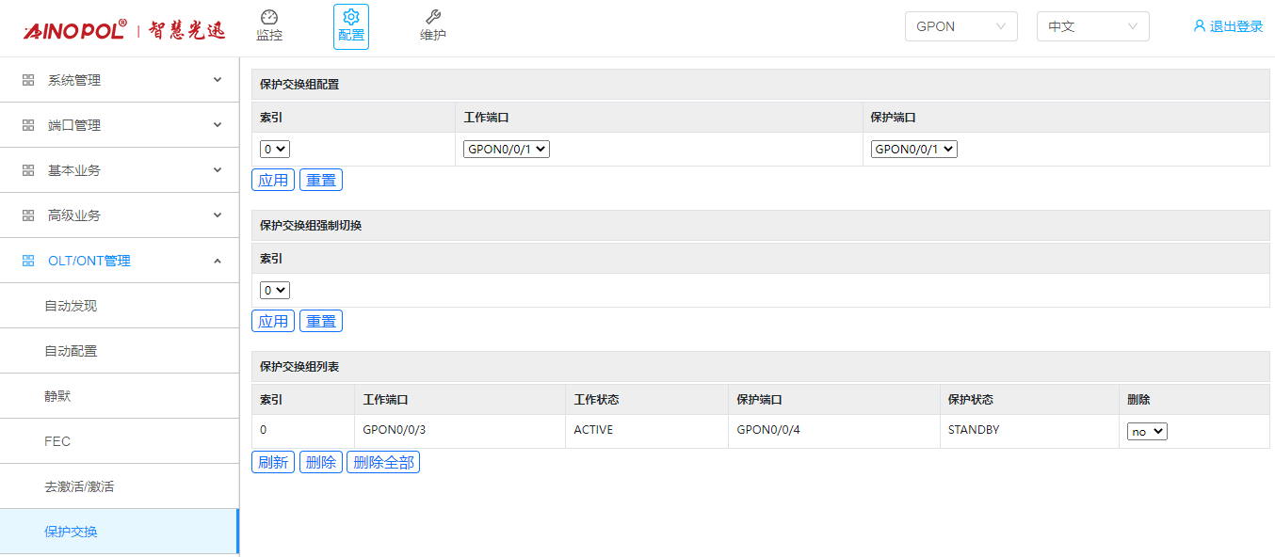Select the 保护交换 sidebar item
The image size is (1275, 557).
tap(72, 532)
